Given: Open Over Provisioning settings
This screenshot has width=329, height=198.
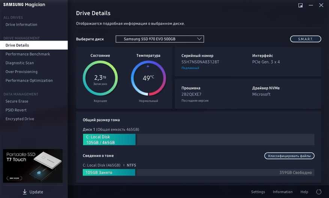Looking at the screenshot, I should pos(21,72).
